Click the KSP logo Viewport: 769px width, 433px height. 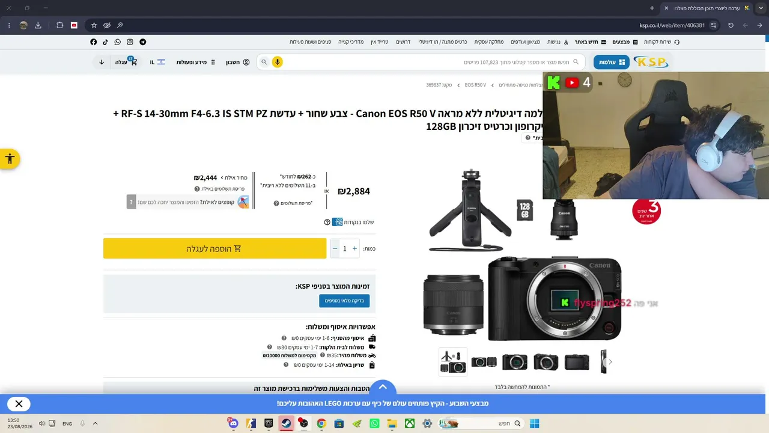point(651,62)
